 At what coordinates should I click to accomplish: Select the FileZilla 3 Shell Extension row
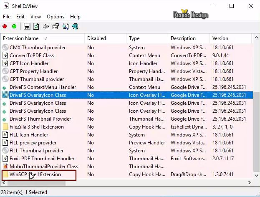click(127, 127)
